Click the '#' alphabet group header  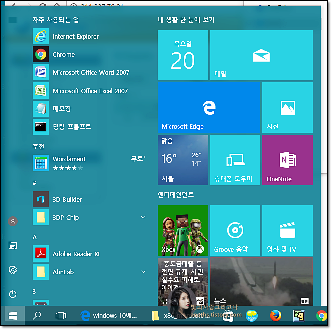35,183
